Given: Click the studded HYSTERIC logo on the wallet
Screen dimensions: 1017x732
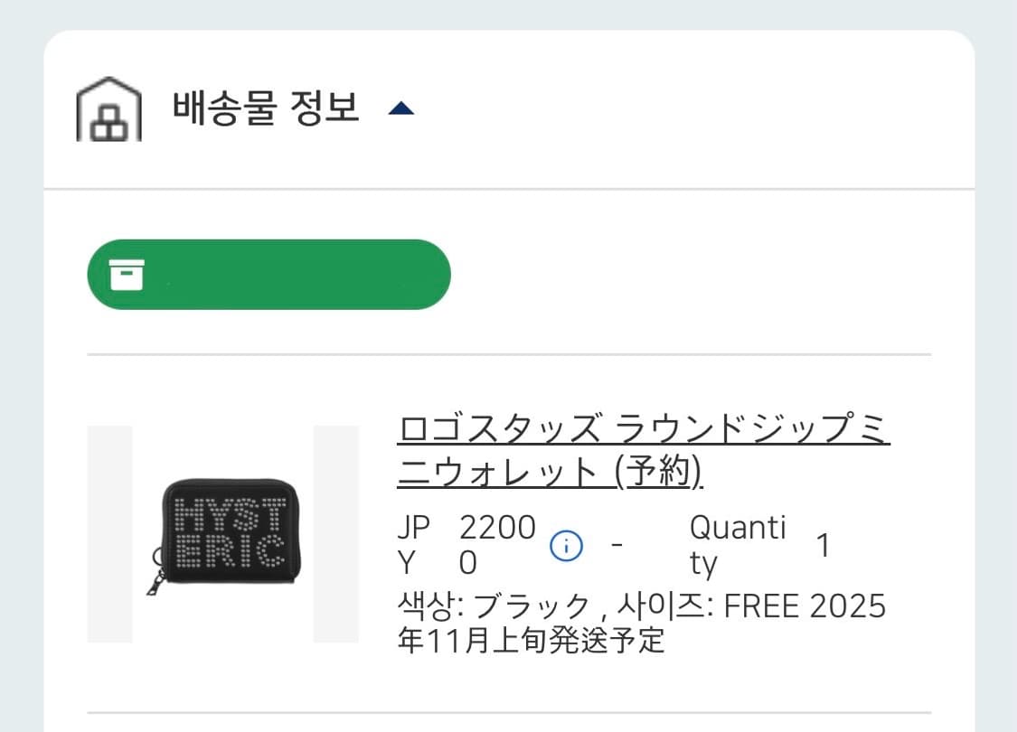Looking at the screenshot, I should (228, 531).
